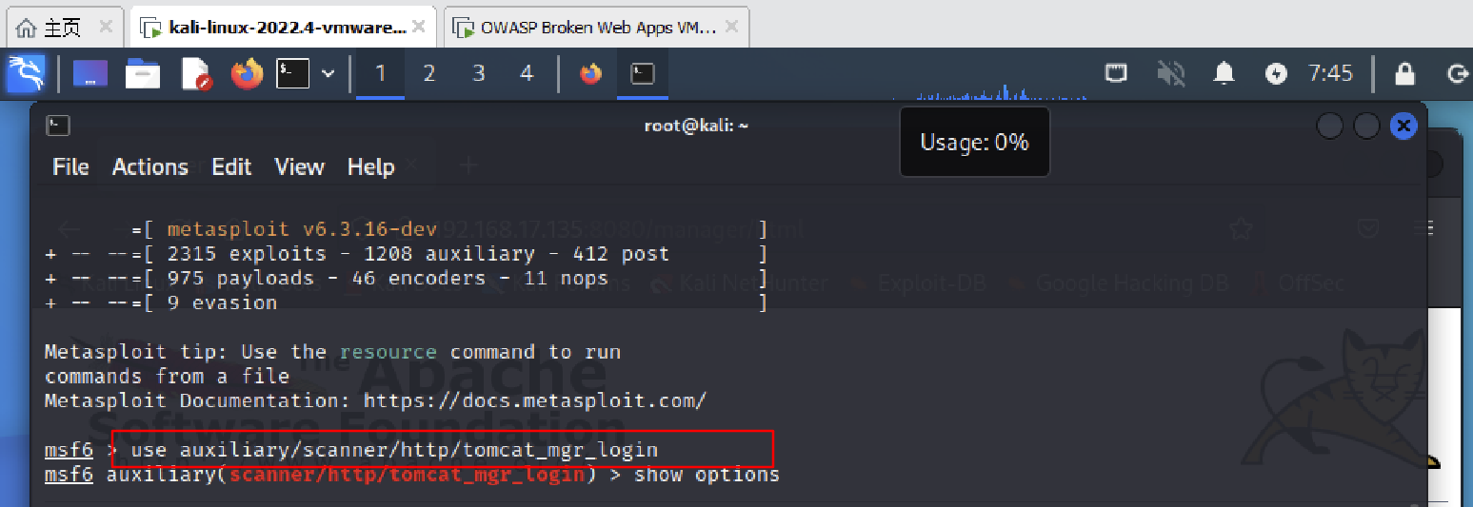The image size is (1473, 507).
Task: Open the logout session icon
Action: click(x=1456, y=73)
